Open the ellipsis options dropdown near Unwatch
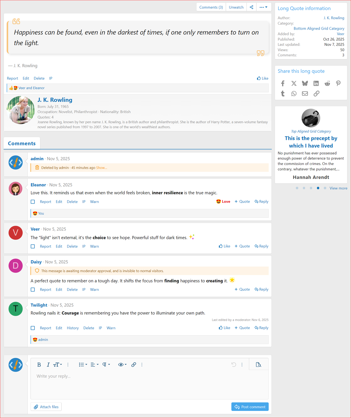Image resolution: width=351 pixels, height=418 pixels. pos(263,7)
